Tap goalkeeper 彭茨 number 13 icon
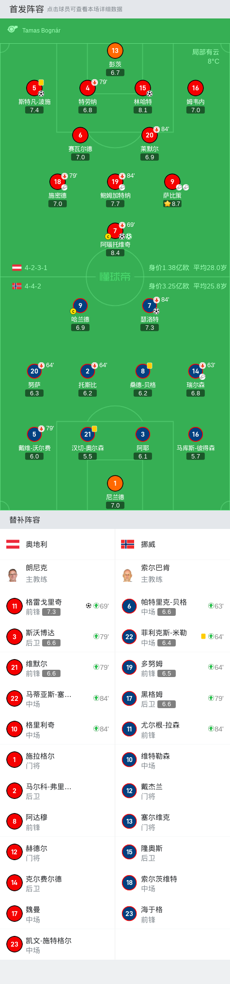The height and width of the screenshot is (984, 230). [115, 51]
